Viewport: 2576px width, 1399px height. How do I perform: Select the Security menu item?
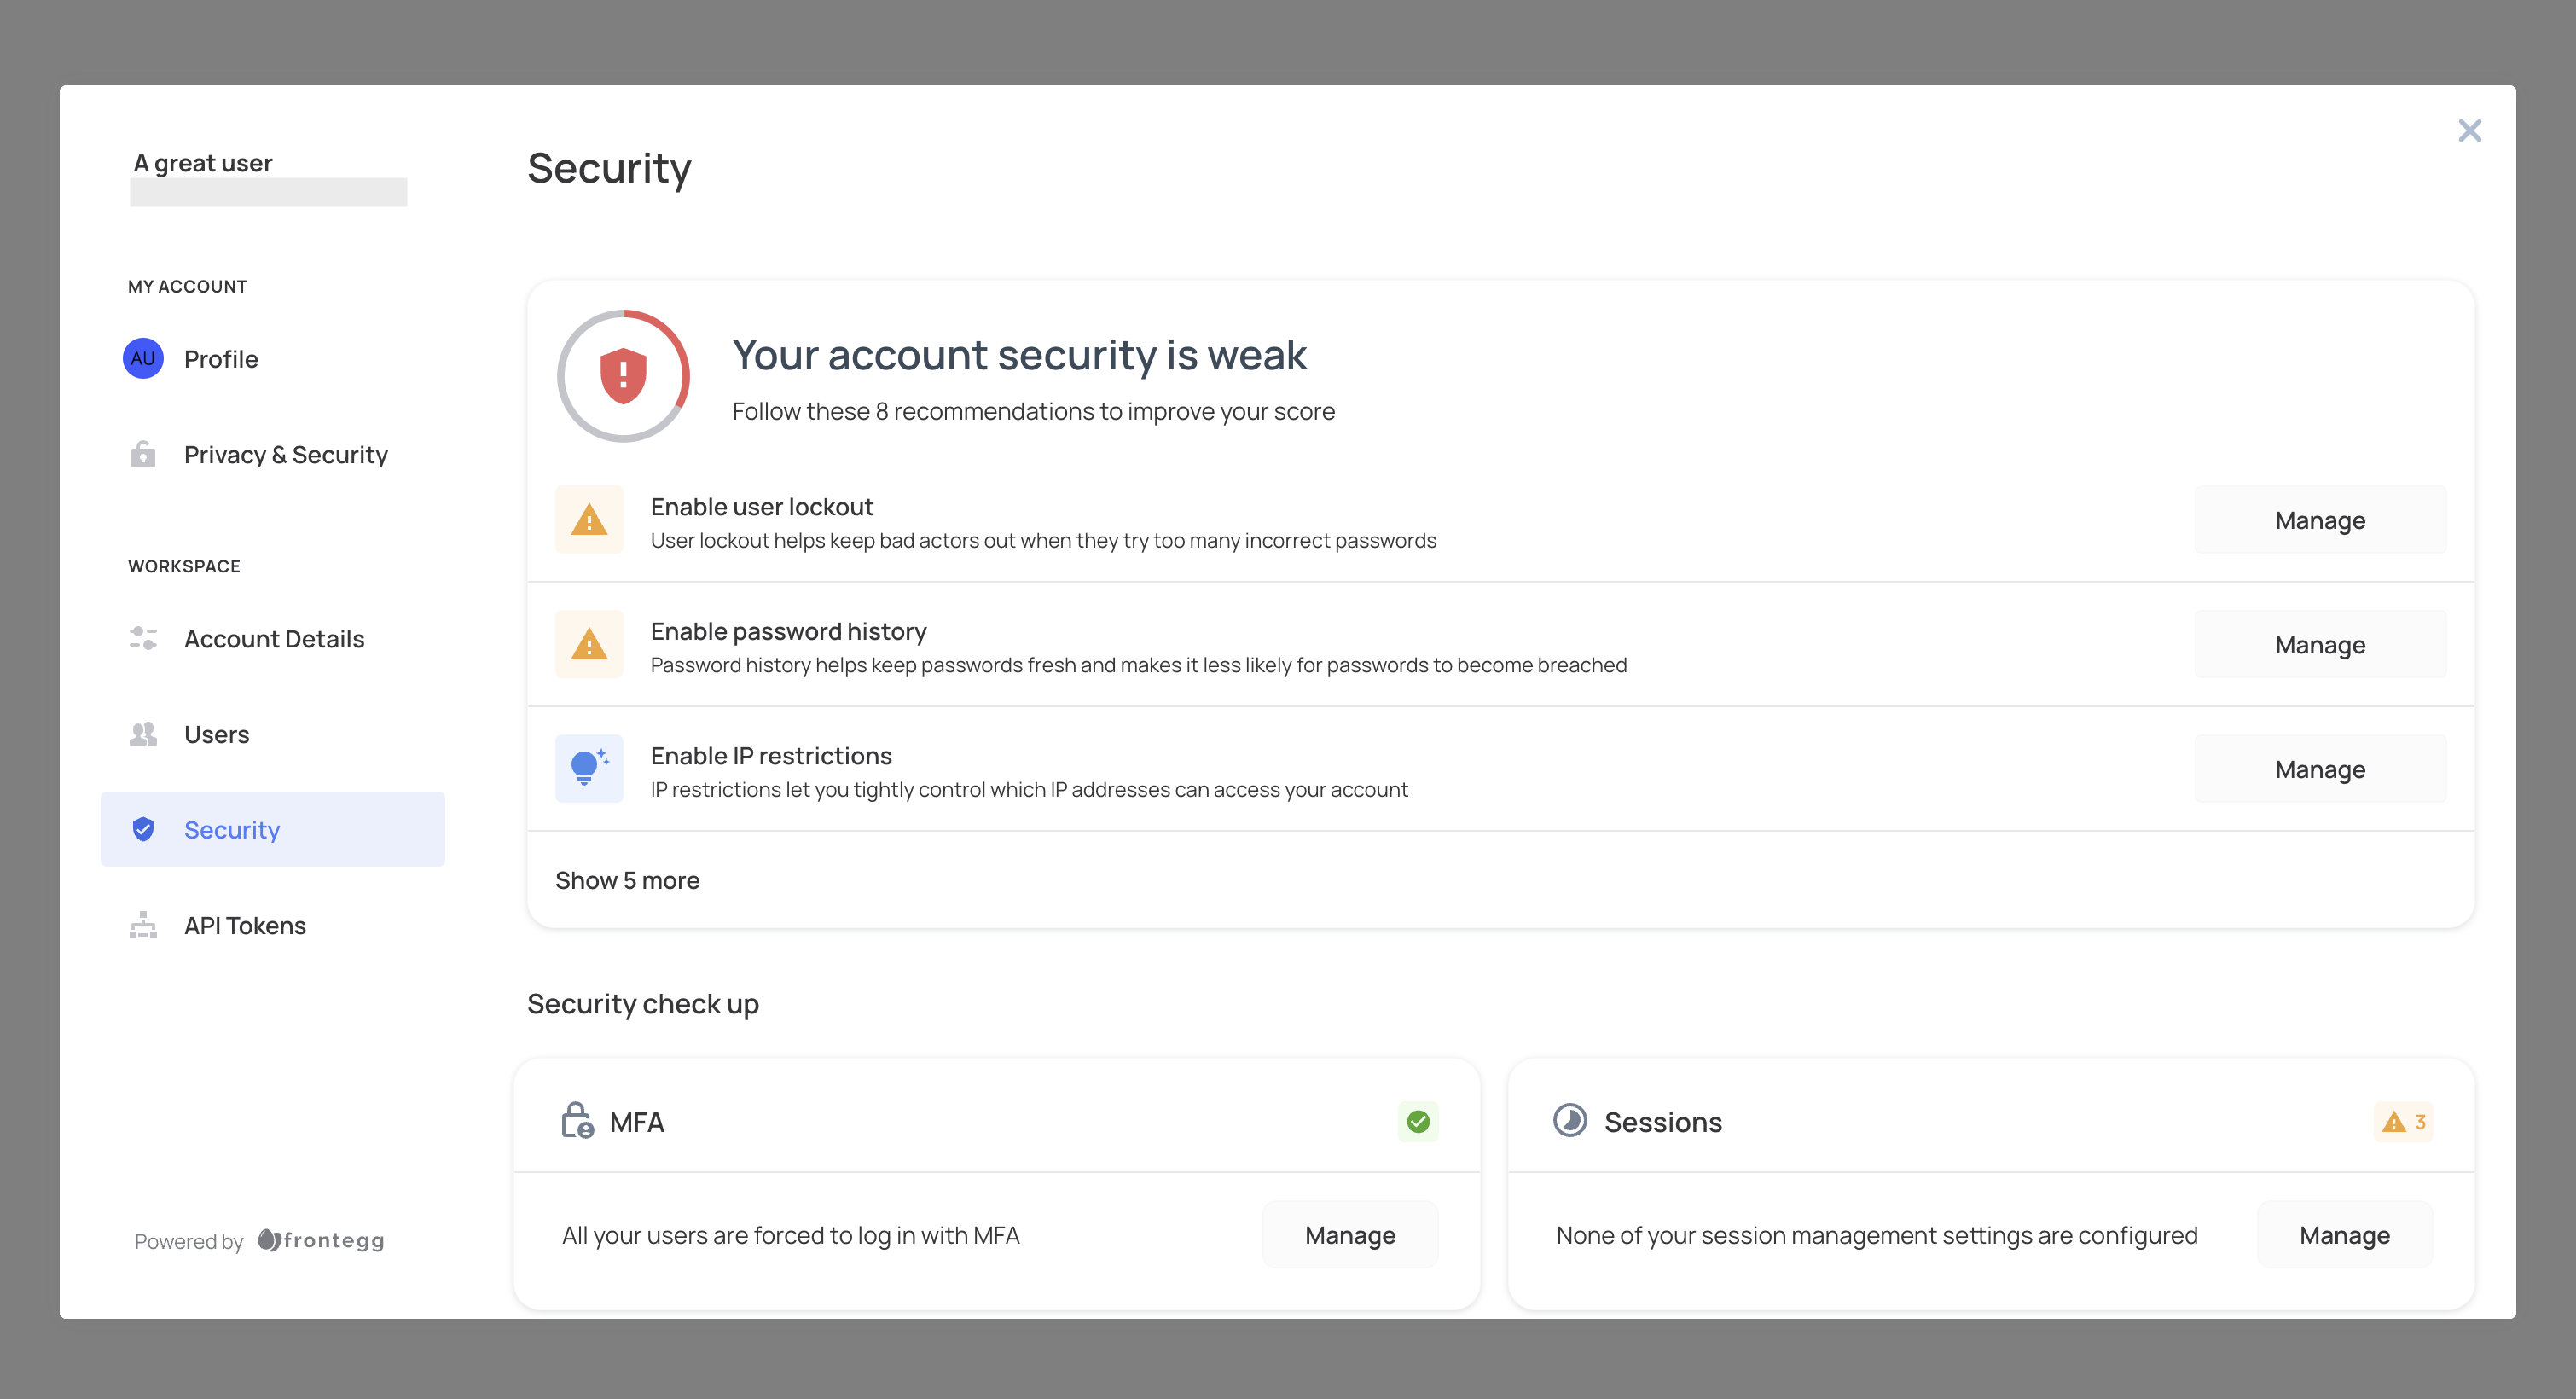pyautogui.click(x=274, y=828)
